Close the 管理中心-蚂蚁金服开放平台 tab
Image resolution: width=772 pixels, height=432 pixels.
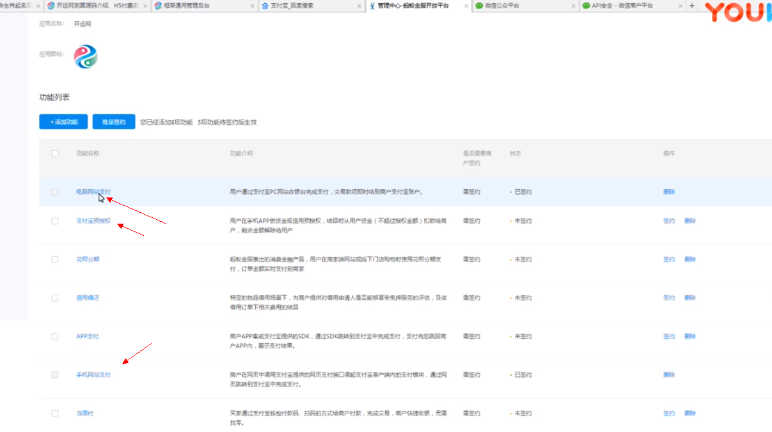[x=467, y=6]
